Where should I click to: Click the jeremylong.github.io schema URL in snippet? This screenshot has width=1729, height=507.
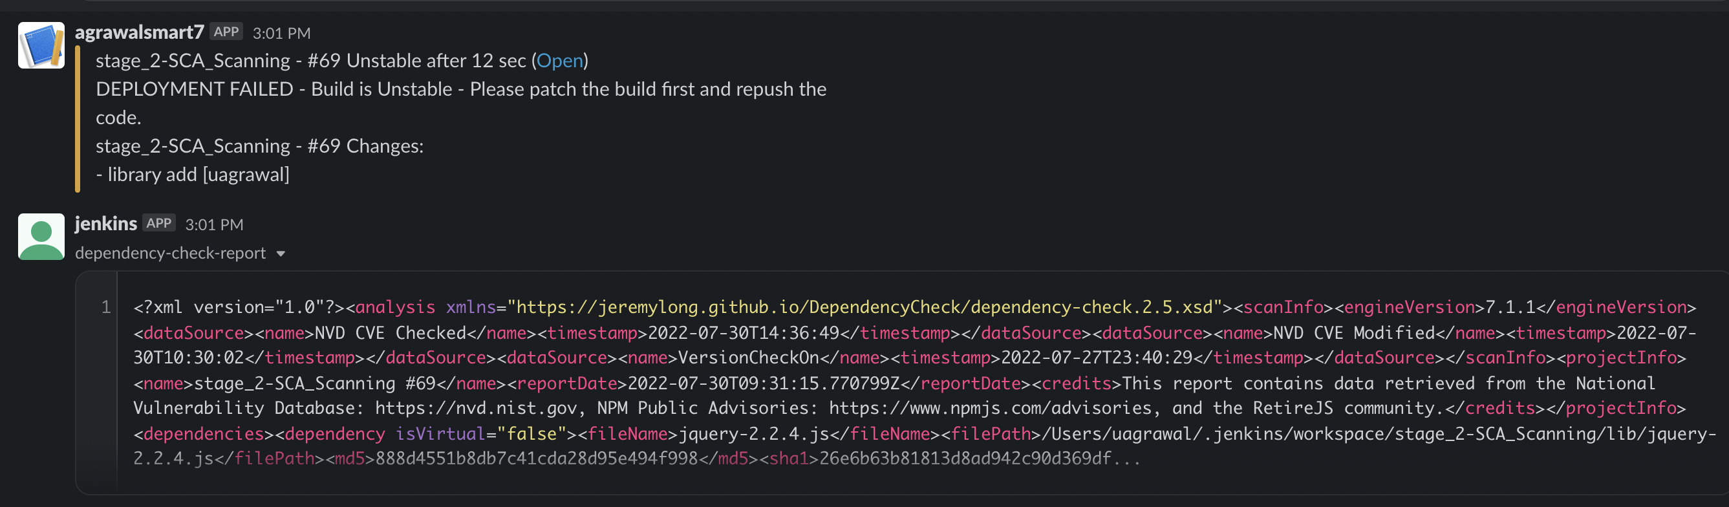(865, 308)
